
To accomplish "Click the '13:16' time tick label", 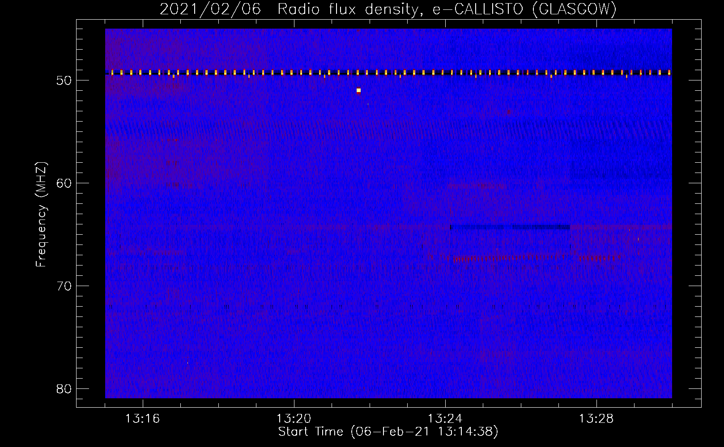I will click(x=142, y=419).
